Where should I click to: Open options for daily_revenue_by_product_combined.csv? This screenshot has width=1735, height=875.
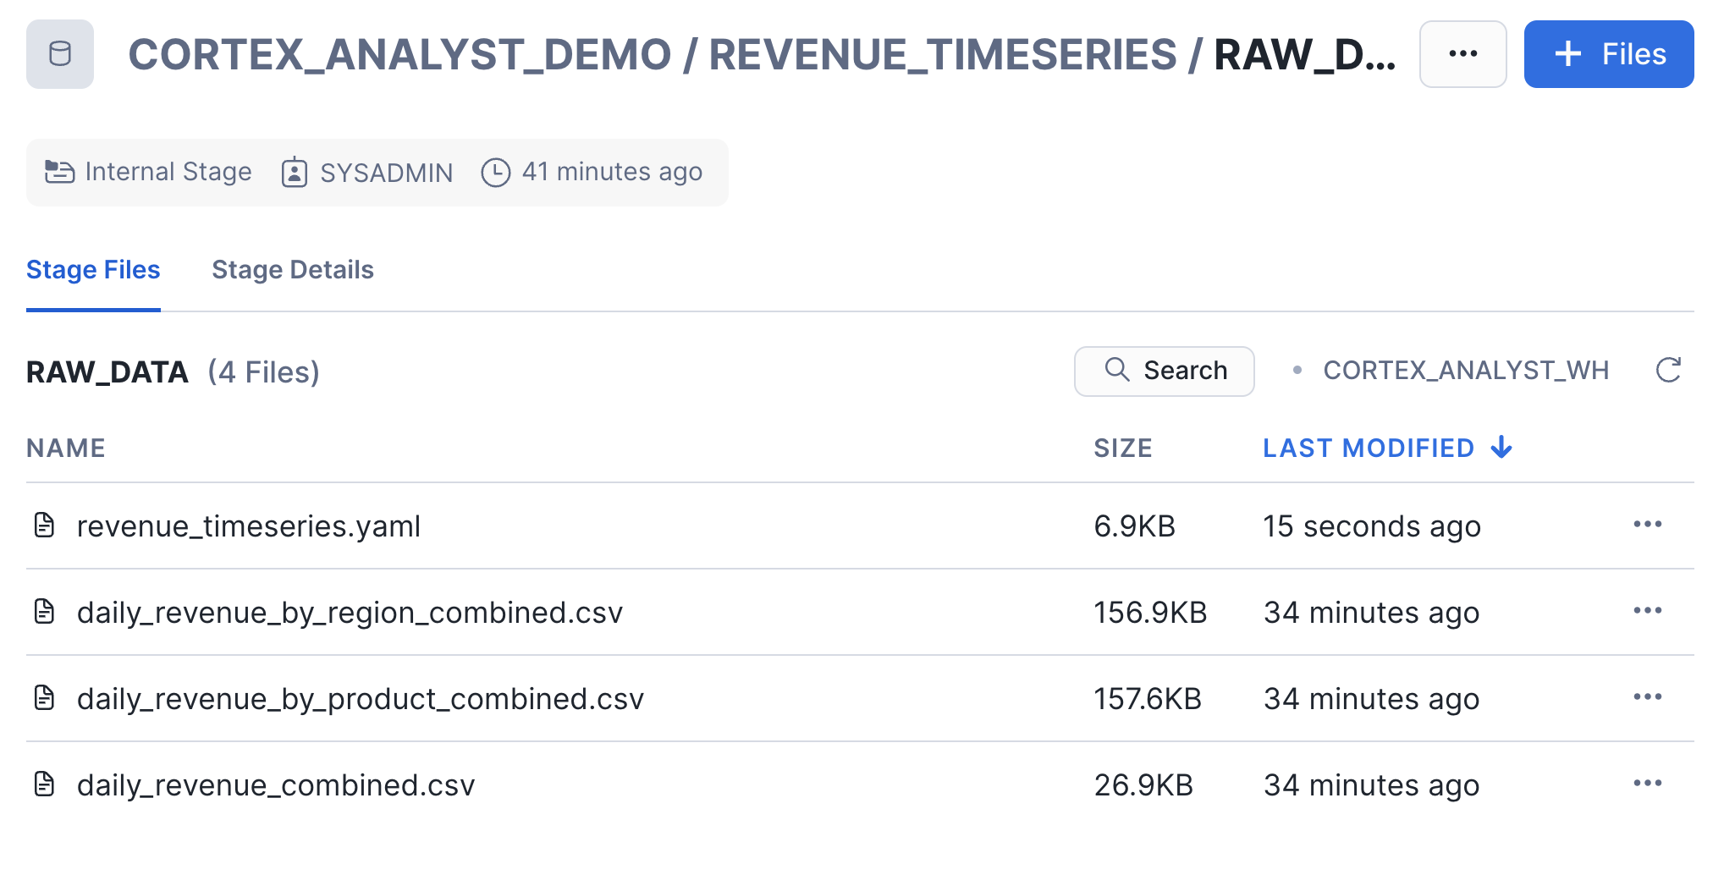pos(1647,698)
